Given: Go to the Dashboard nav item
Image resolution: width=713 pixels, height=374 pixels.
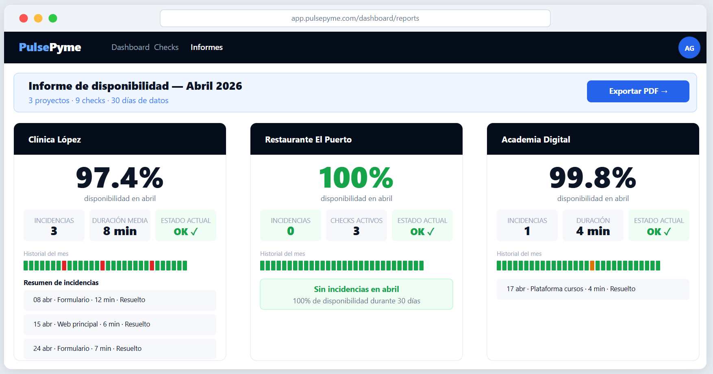Looking at the screenshot, I should point(130,48).
